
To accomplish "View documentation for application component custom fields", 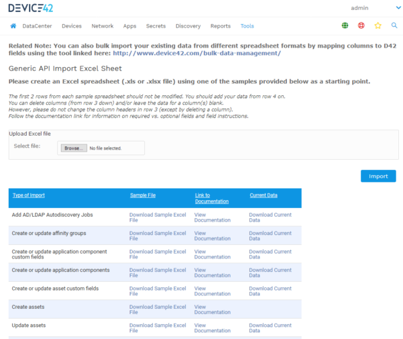I will pos(213,254).
